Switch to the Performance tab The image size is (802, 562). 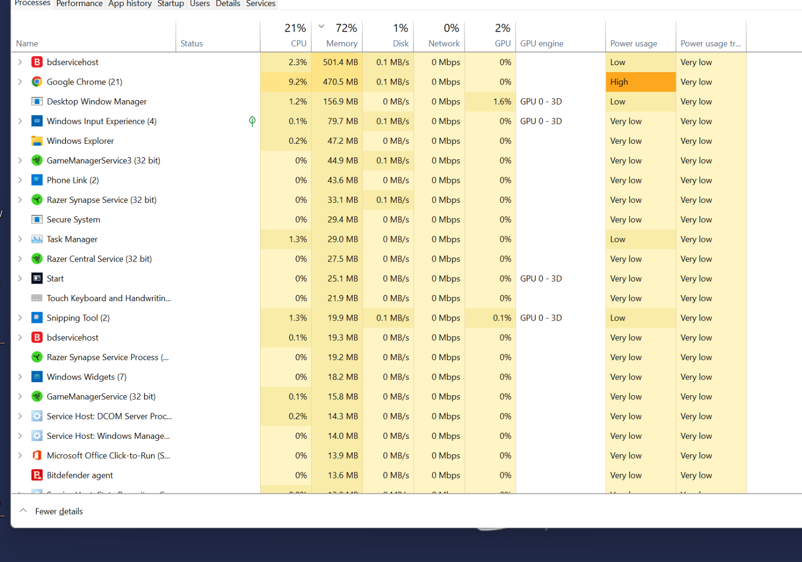click(79, 4)
